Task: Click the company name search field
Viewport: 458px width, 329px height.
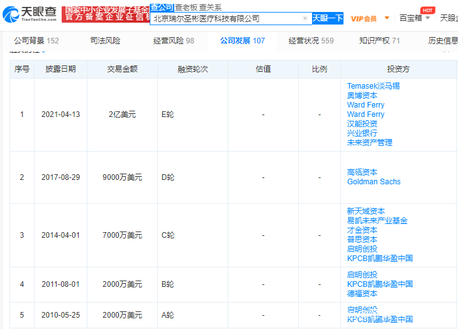Action: [231, 18]
